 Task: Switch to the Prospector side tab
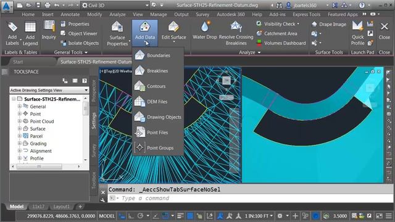94,91
